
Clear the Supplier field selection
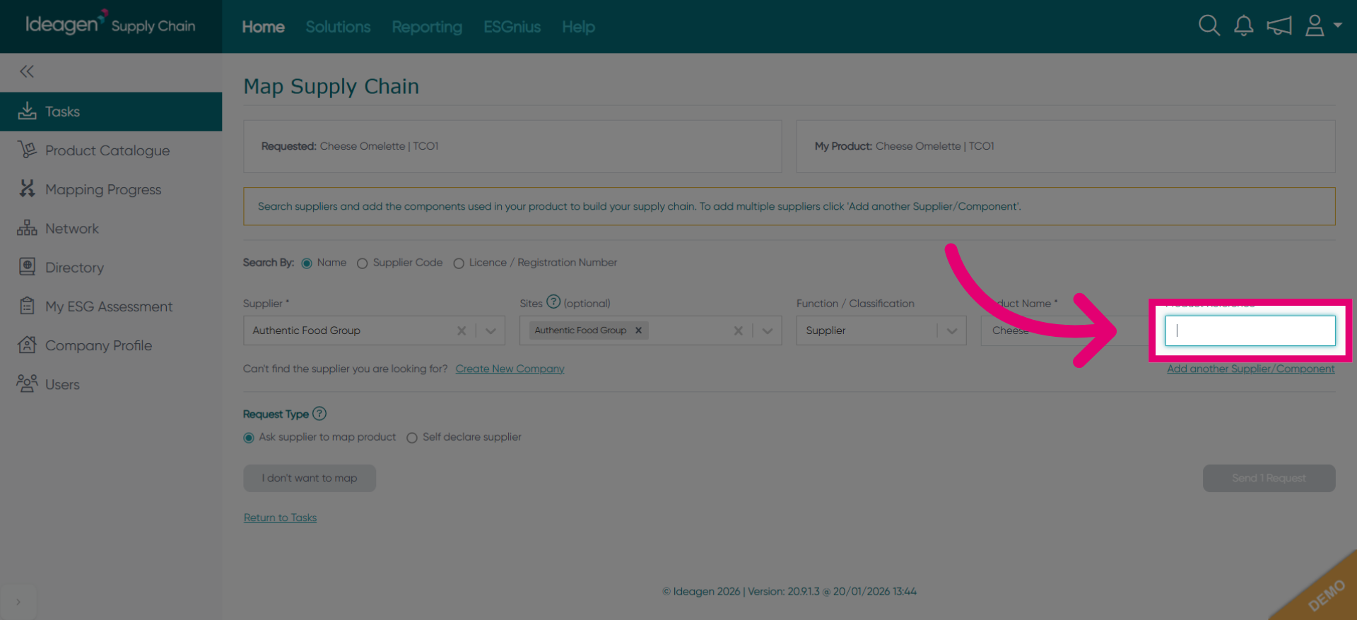click(462, 330)
